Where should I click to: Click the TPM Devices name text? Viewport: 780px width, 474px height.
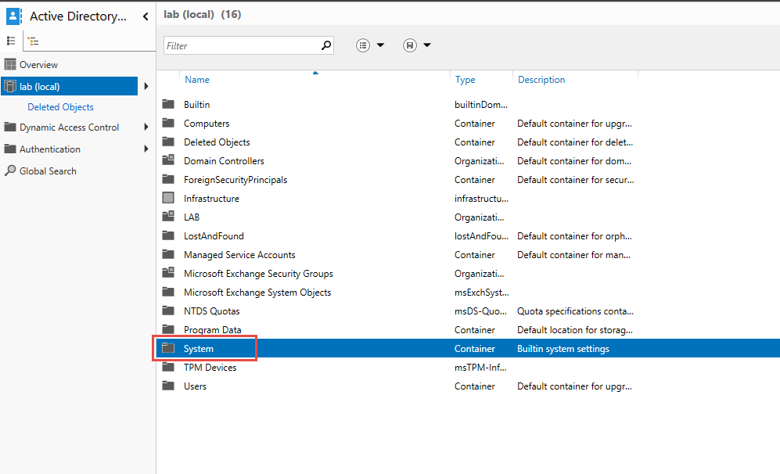pyautogui.click(x=210, y=368)
